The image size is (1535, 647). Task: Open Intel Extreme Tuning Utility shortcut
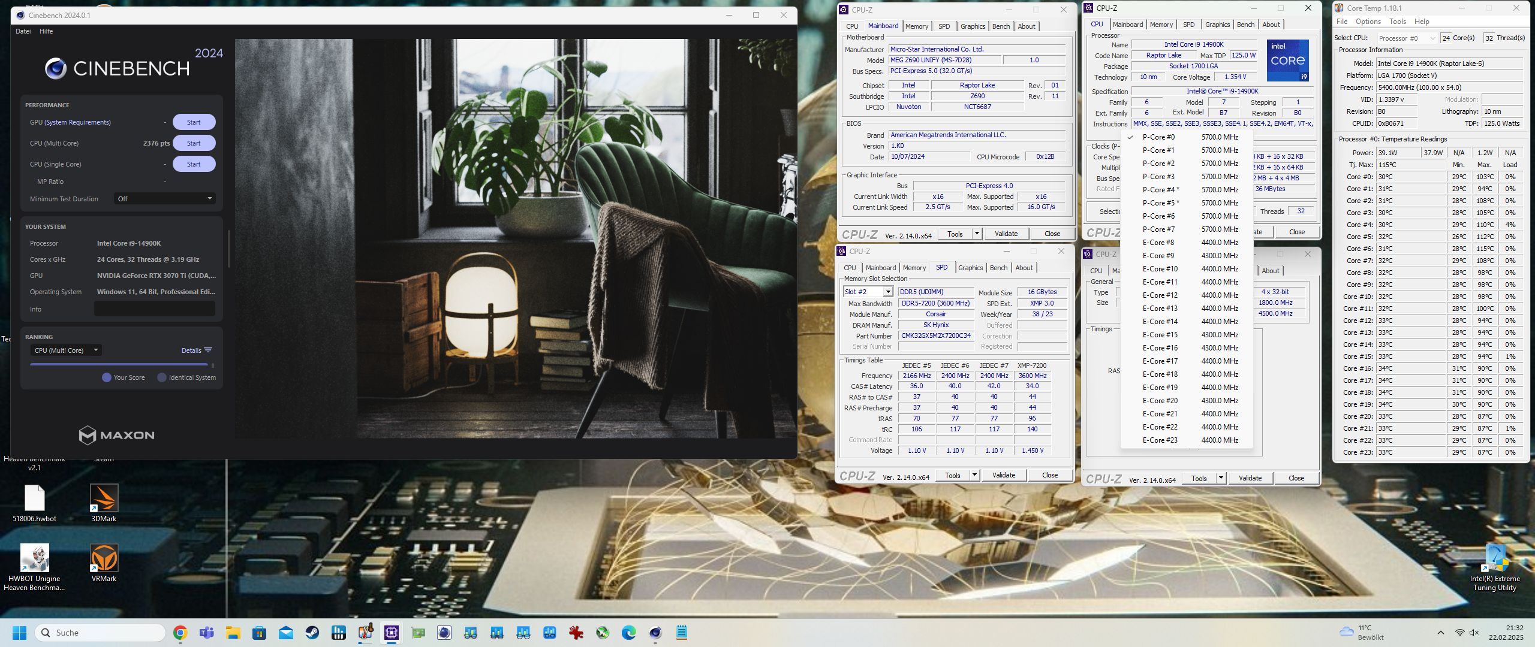[x=1495, y=567]
